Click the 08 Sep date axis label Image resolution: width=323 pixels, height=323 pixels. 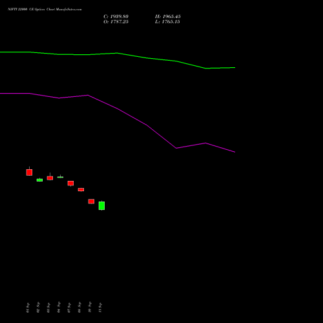tap(79, 307)
